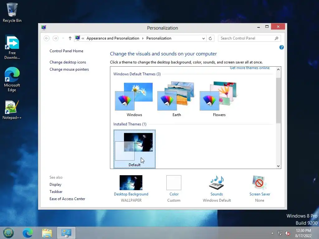Click the search magnifier icon
This screenshot has width=319, height=239.
click(x=277, y=38)
